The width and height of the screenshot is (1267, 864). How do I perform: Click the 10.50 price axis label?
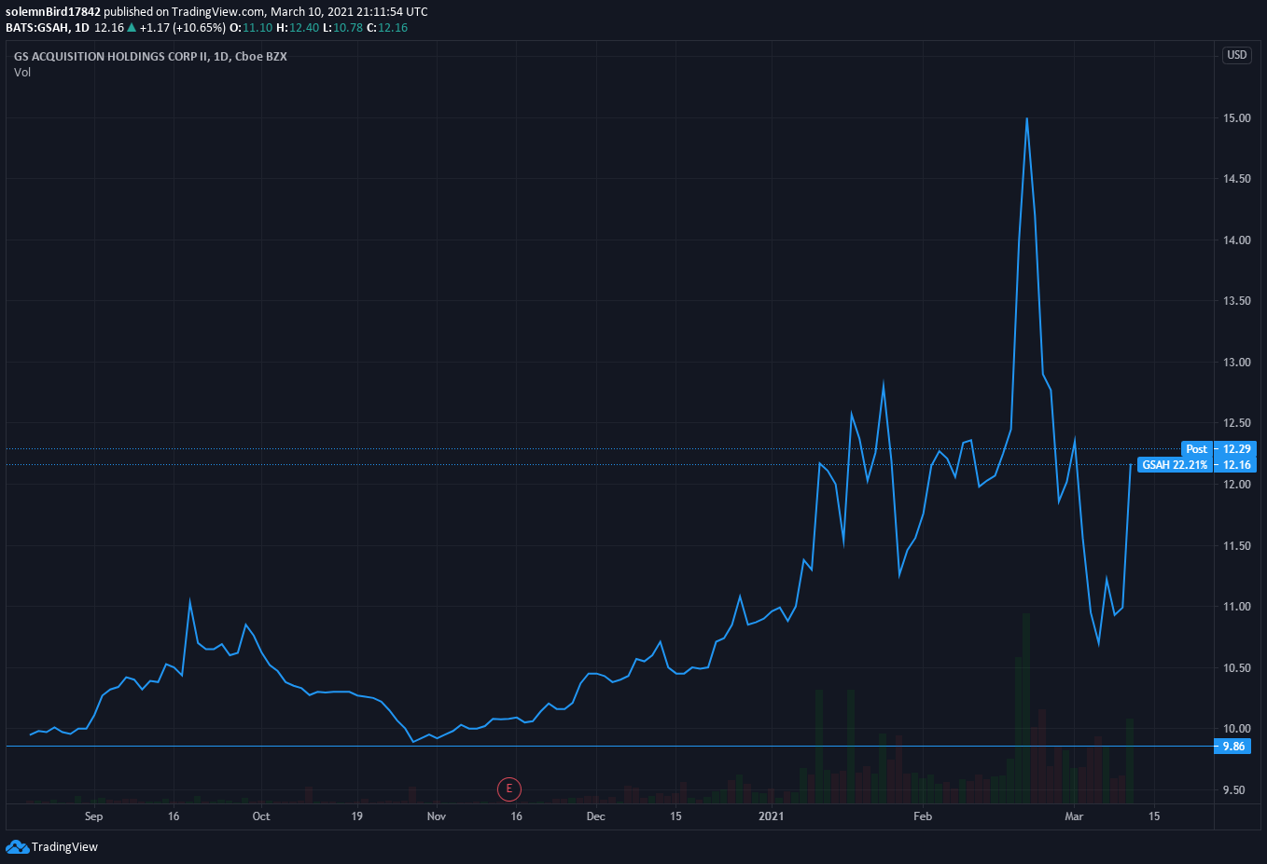[x=1237, y=668]
